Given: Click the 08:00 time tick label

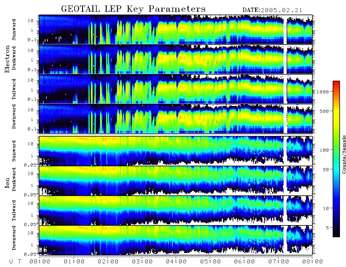Looking at the screenshot, I should 313,262.
